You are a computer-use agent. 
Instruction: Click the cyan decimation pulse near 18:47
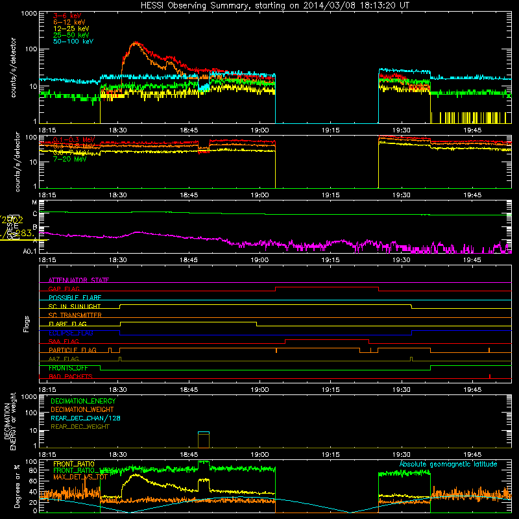[204, 432]
